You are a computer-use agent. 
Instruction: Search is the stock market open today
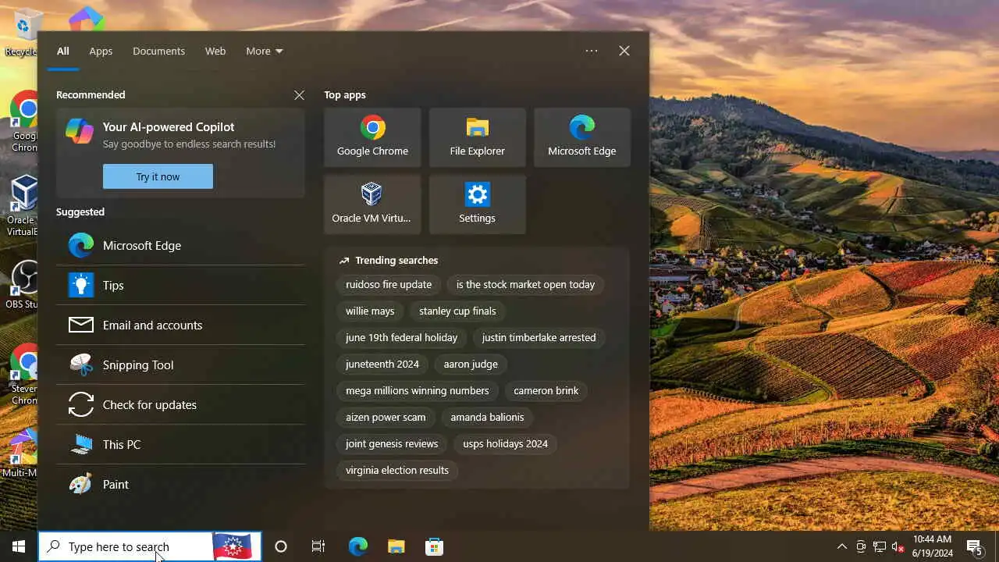click(525, 285)
